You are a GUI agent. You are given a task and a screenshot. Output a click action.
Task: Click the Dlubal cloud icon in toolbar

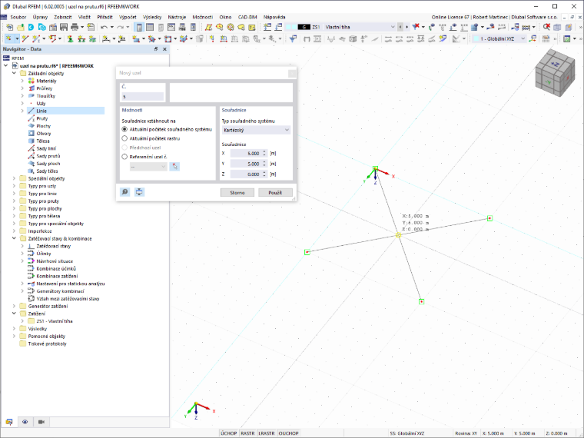(32, 27)
